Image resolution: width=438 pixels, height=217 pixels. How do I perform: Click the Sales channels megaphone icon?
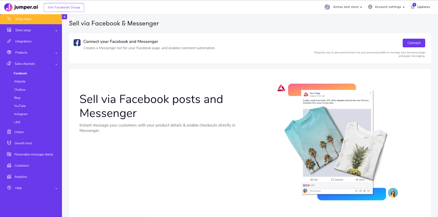coord(9,64)
